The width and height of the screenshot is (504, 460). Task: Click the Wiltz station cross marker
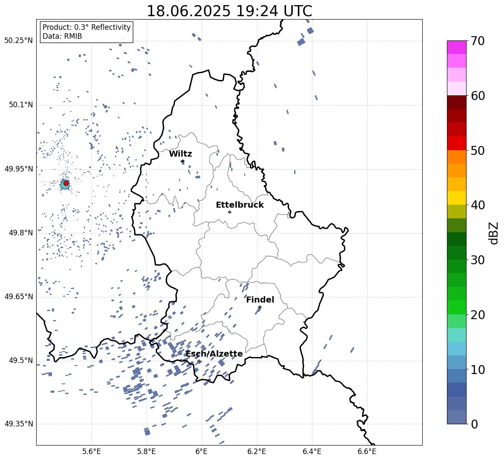(x=183, y=161)
